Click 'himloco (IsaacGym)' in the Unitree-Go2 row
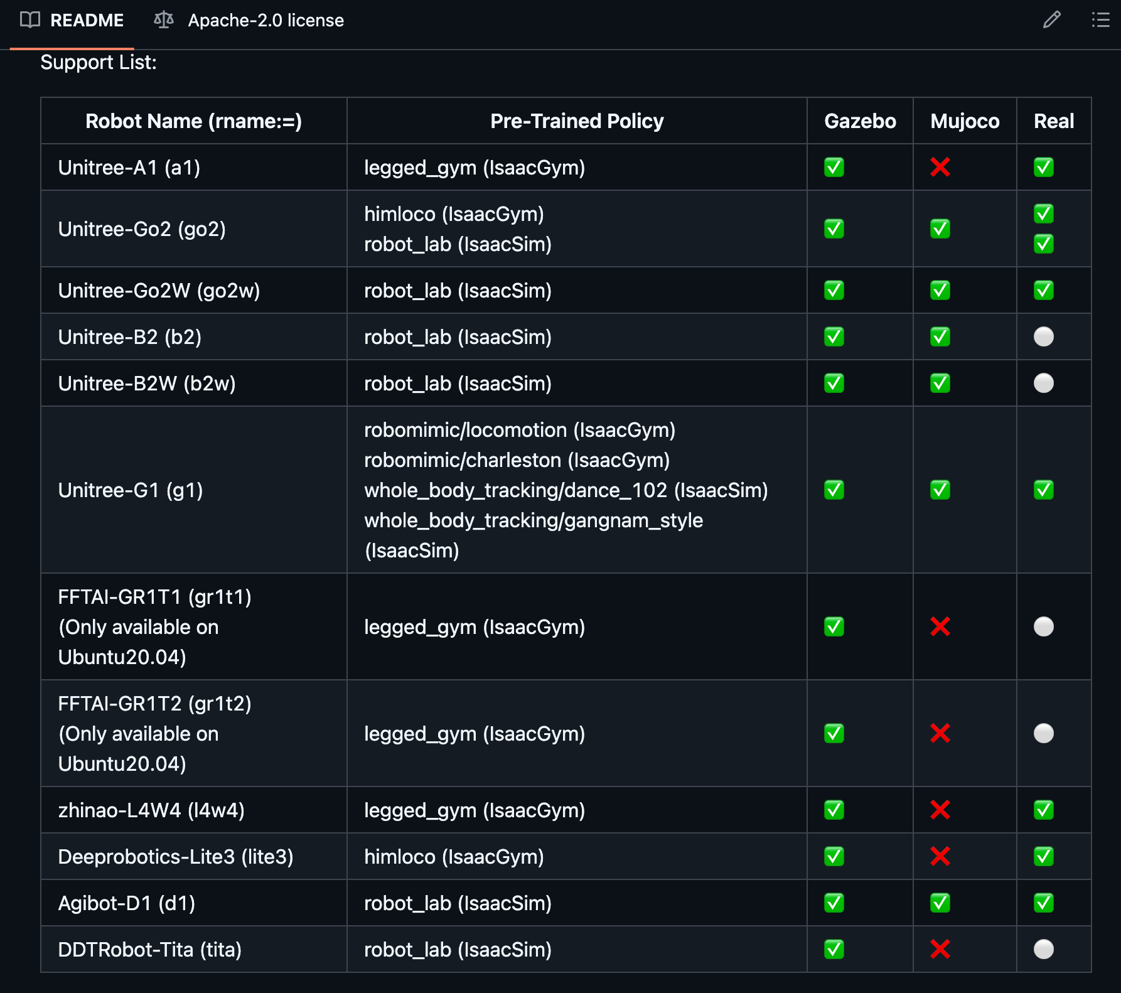 point(454,214)
